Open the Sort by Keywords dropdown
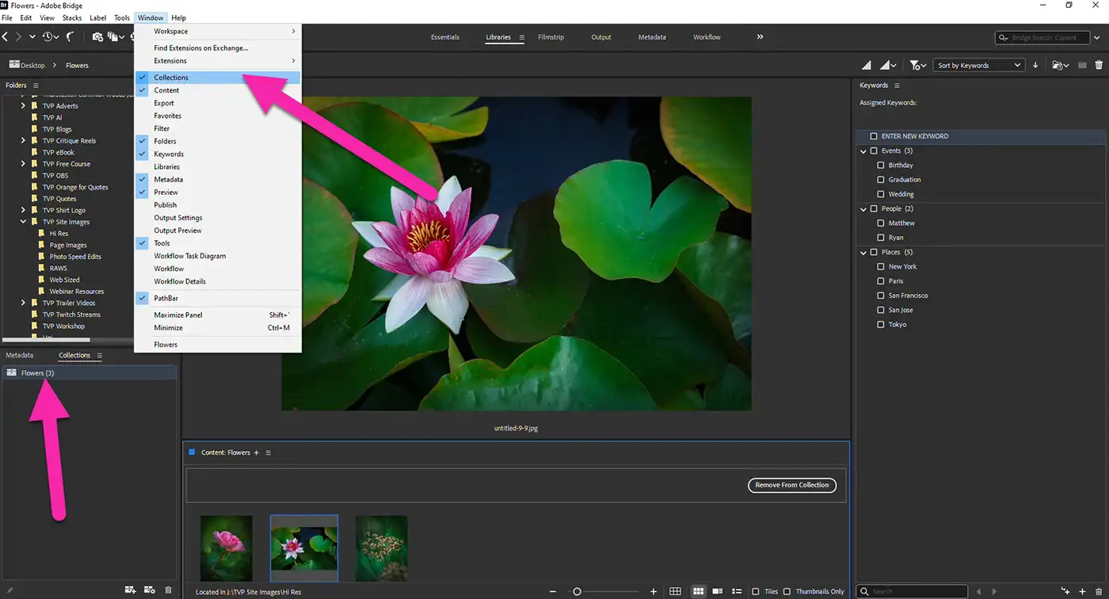 (x=979, y=65)
